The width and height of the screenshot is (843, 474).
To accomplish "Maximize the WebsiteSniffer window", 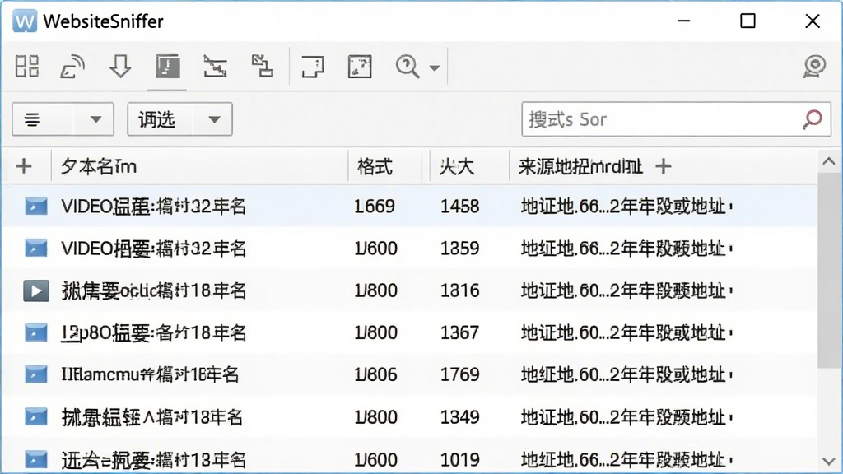I will pyautogui.click(x=748, y=21).
